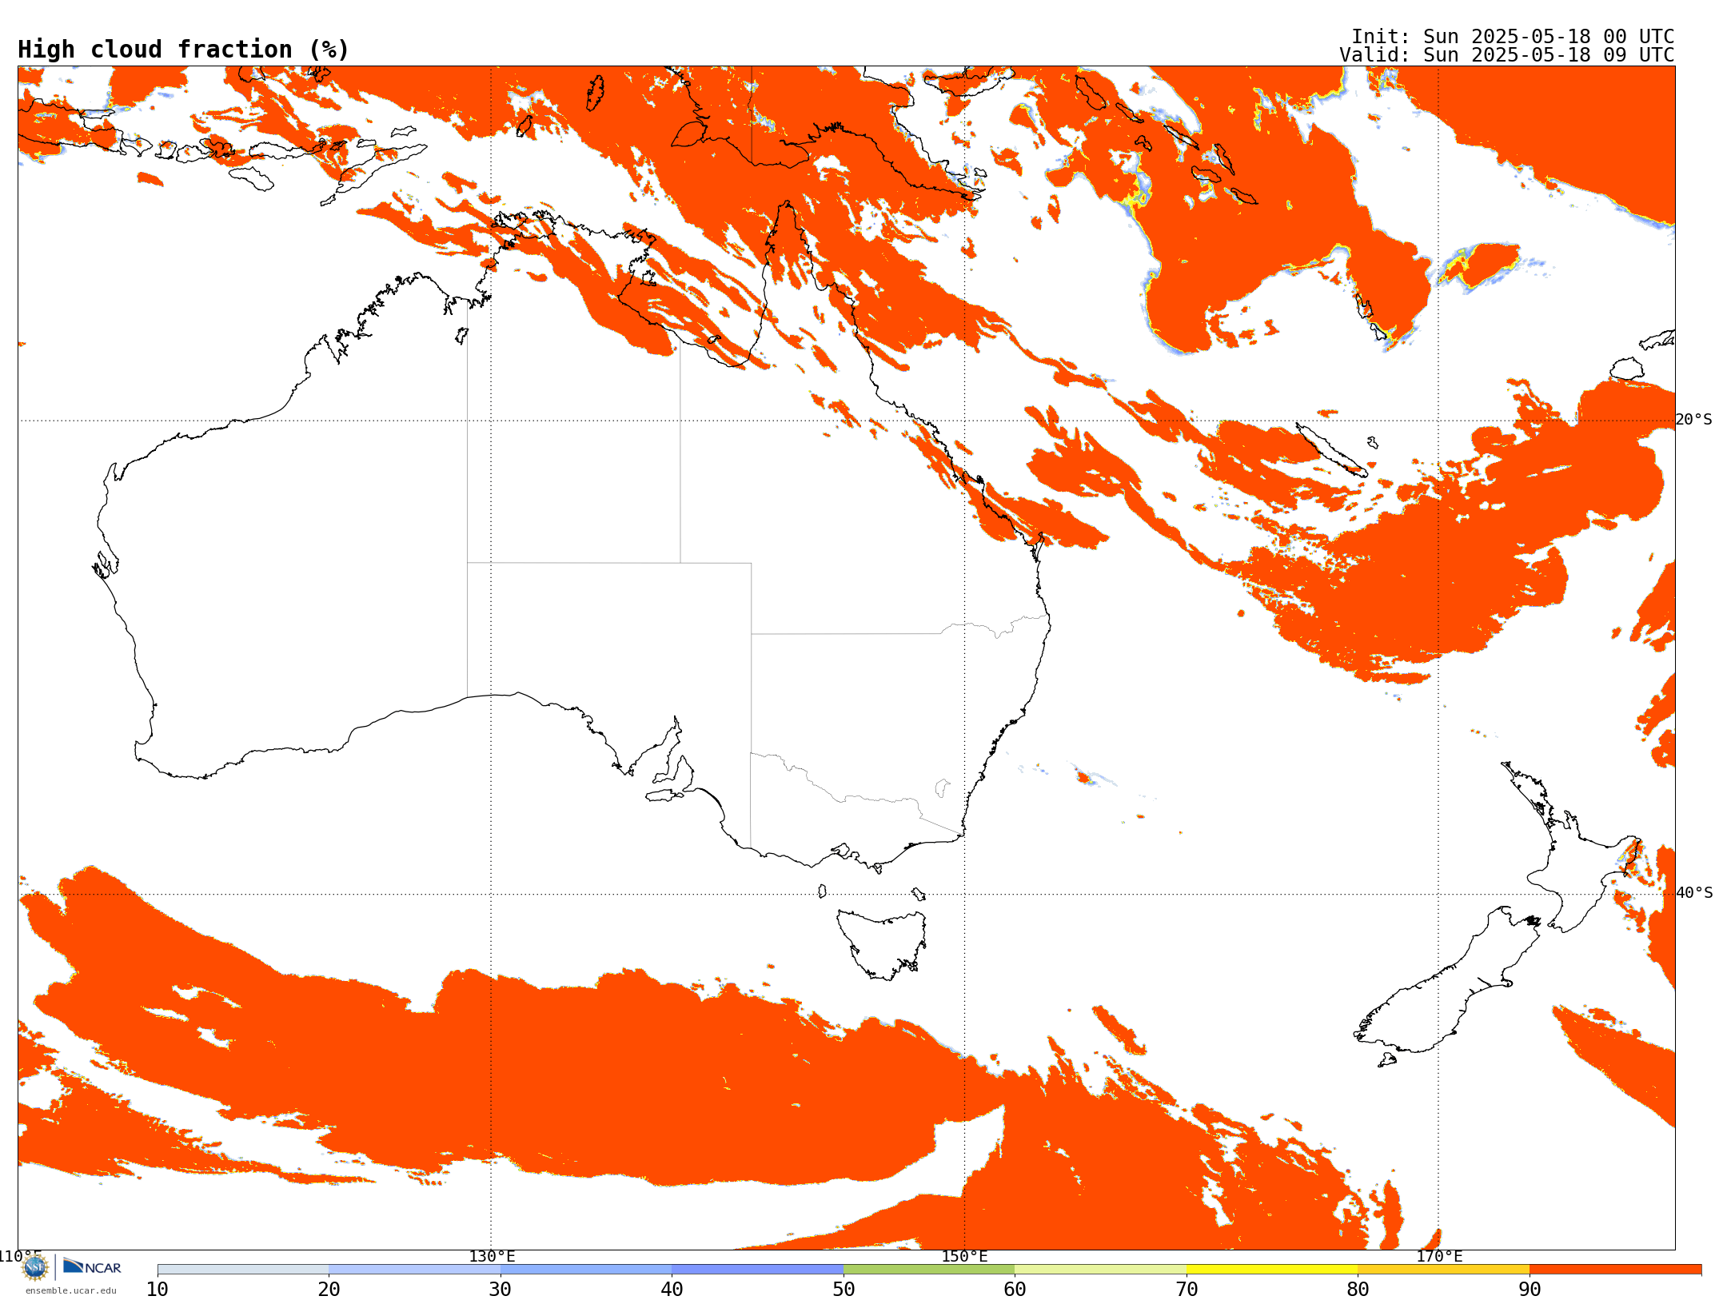Click the 150°E longitude label

click(964, 1256)
